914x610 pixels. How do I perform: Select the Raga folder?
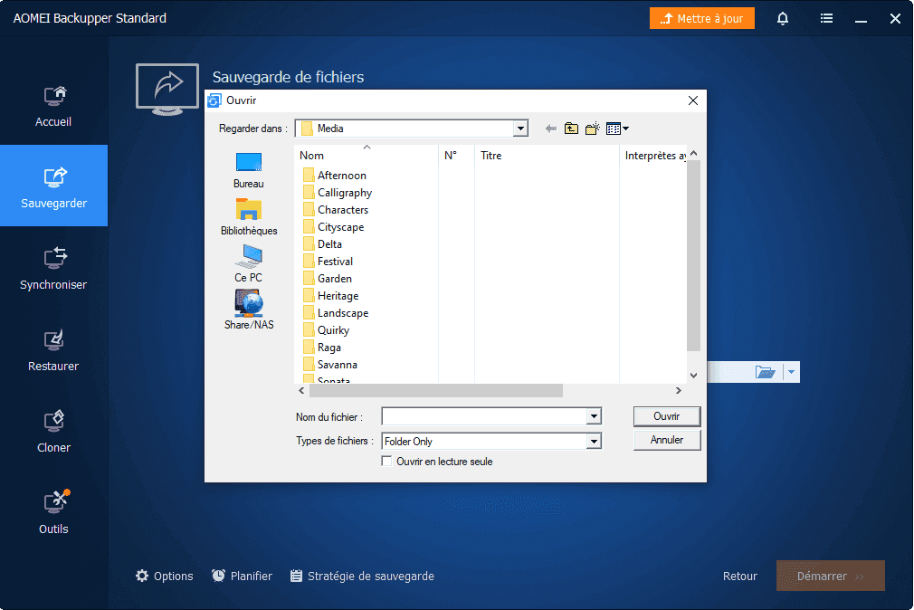[x=322, y=348]
